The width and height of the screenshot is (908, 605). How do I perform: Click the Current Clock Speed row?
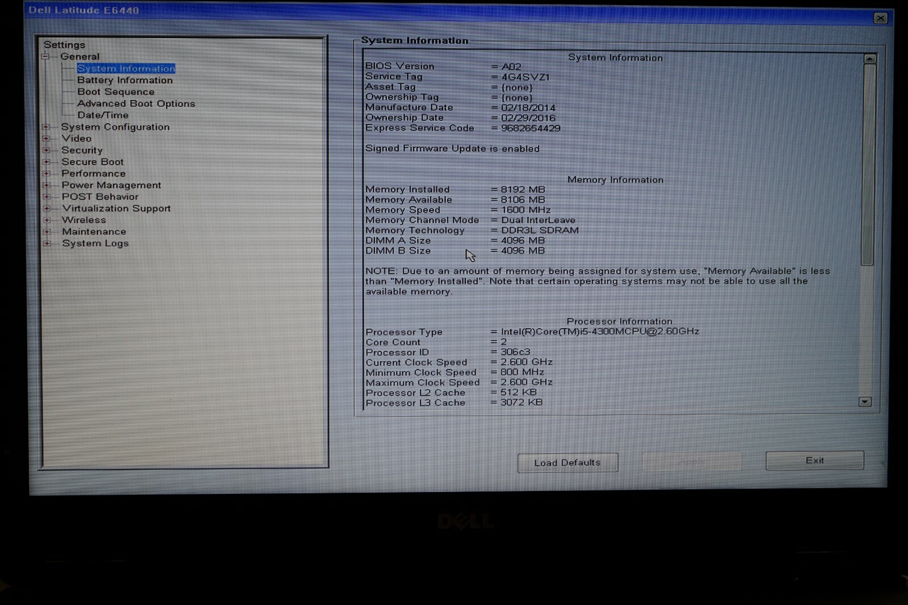tap(459, 362)
